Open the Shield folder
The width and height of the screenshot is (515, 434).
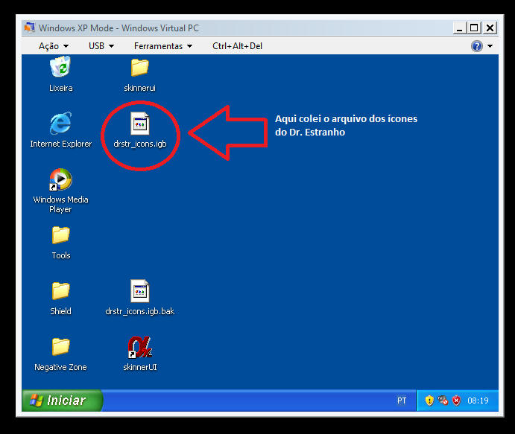(61, 291)
